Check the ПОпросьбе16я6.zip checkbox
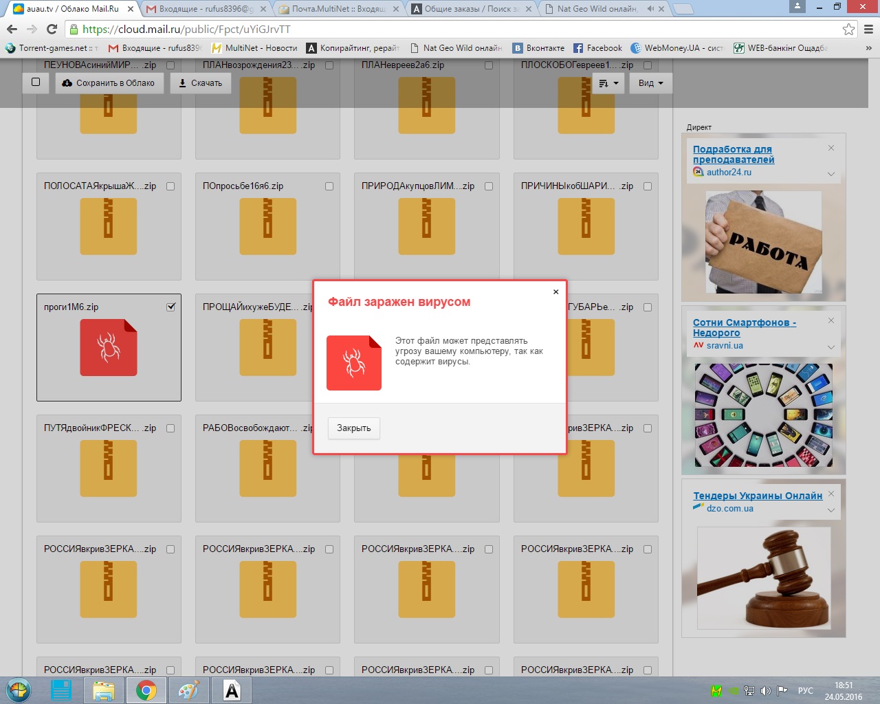This screenshot has height=704, width=880. click(x=329, y=186)
